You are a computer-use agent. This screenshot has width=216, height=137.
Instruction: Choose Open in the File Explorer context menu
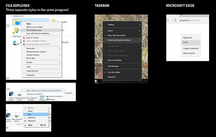point(42,24)
